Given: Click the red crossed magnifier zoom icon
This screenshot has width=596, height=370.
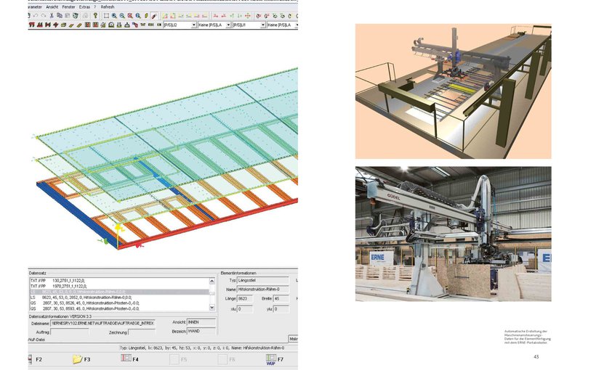Looking at the screenshot, I should pos(130,15).
